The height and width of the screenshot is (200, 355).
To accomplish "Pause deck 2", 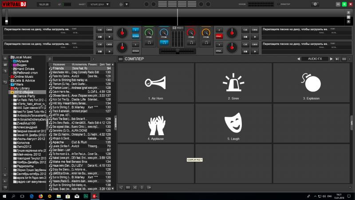I will coord(245,37).
